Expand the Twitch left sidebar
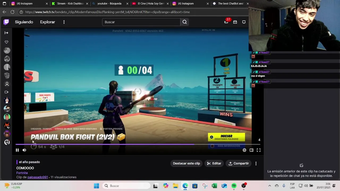Viewport: 340px width, 191px height. click(6, 33)
